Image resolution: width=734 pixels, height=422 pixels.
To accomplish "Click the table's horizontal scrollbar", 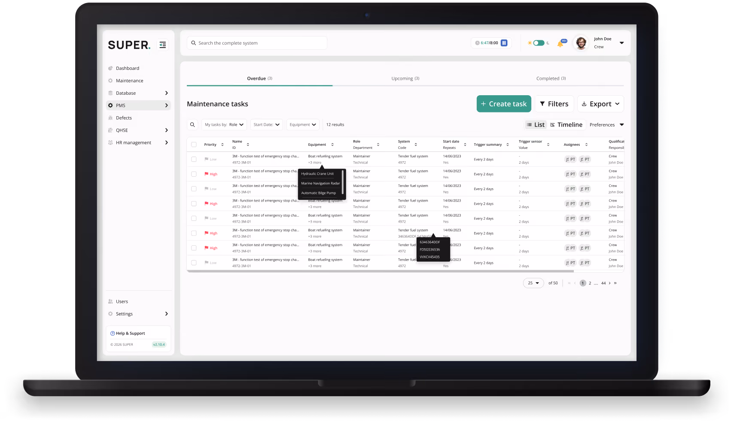I will point(380,271).
